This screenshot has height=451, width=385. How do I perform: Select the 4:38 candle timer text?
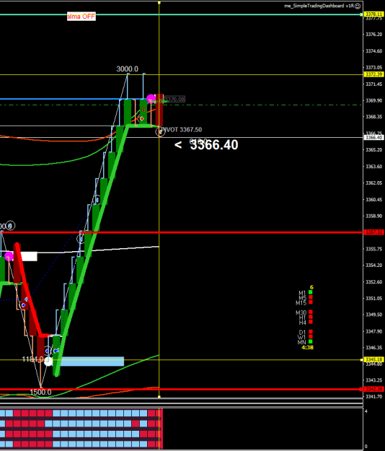pyautogui.click(x=307, y=348)
